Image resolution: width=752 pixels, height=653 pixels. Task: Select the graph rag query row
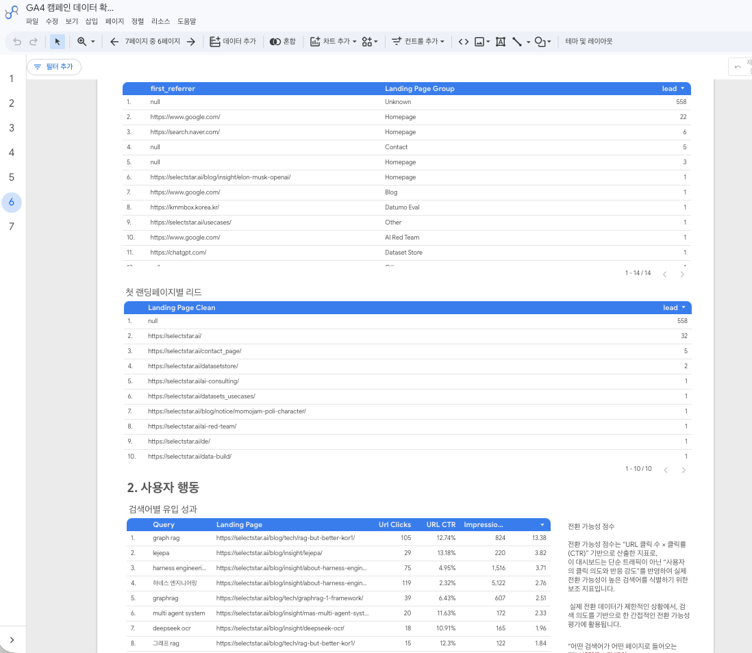click(x=338, y=538)
